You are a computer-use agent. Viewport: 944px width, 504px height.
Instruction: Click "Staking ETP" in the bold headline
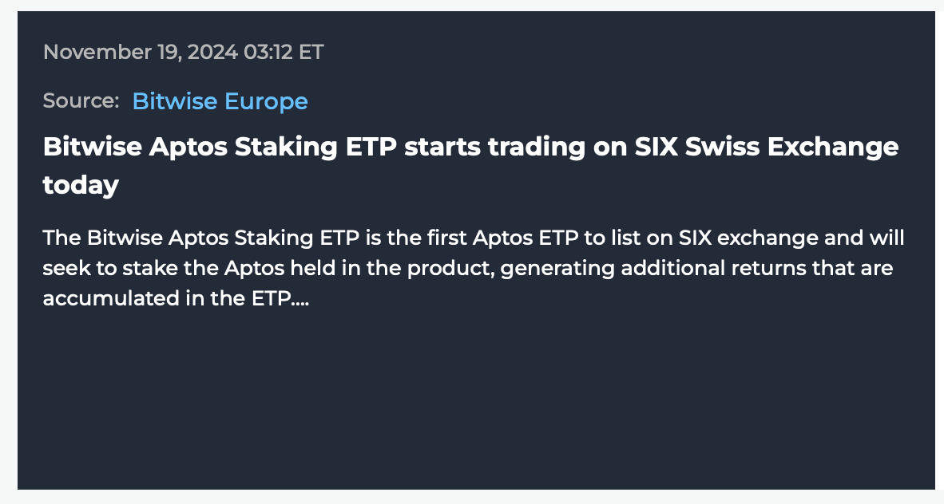pos(315,148)
